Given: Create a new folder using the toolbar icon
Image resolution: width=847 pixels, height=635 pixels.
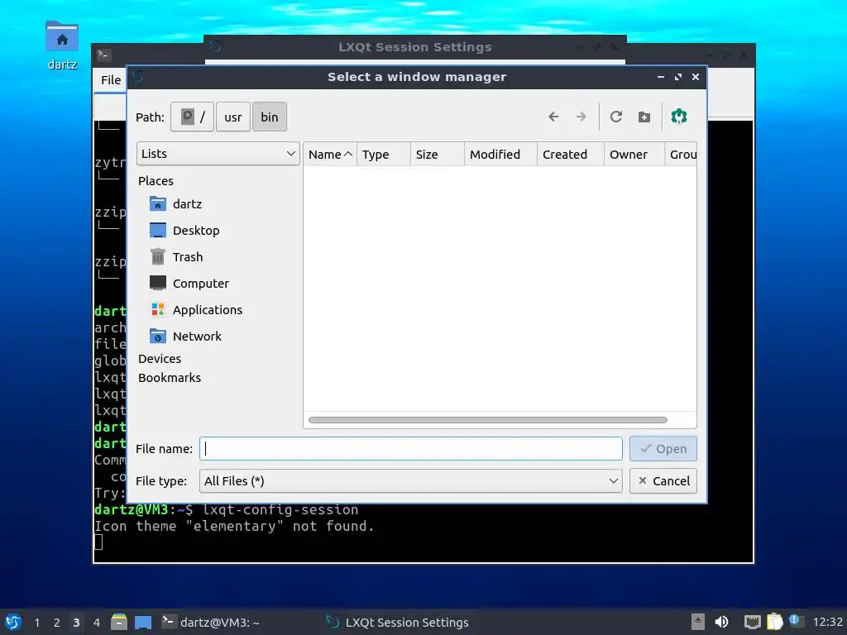Looking at the screenshot, I should tap(644, 117).
